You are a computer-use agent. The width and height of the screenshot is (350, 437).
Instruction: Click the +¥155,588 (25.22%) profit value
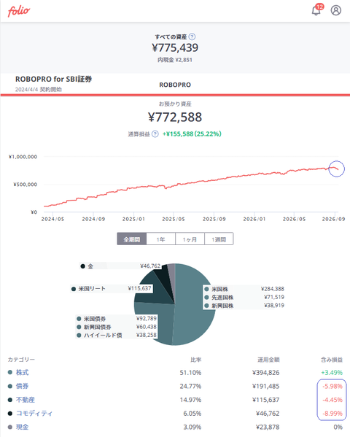pos(192,134)
